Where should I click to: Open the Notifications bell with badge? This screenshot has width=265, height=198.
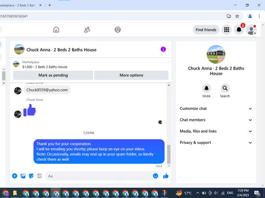(x=239, y=30)
